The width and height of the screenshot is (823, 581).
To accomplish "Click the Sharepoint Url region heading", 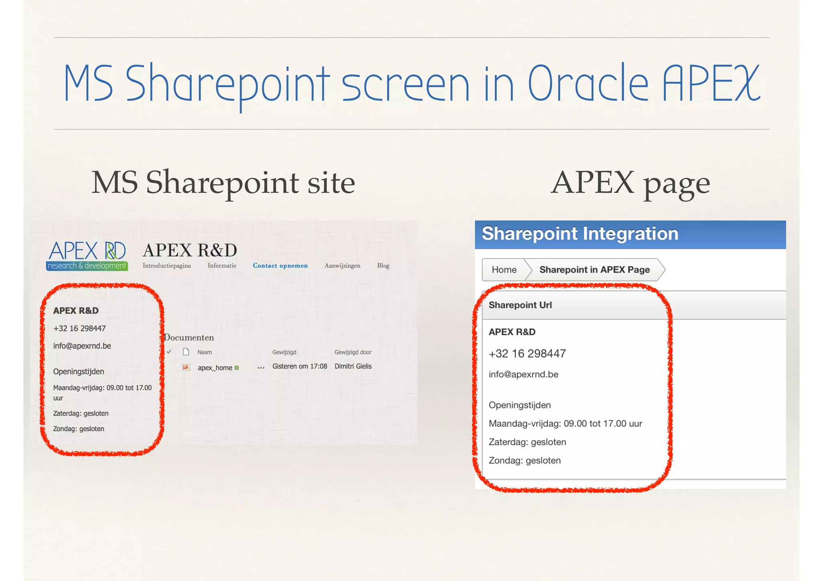I will (x=520, y=305).
